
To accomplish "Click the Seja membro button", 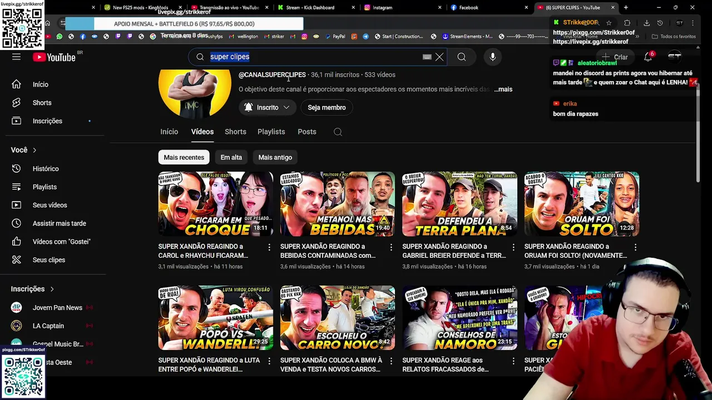I will point(327,107).
